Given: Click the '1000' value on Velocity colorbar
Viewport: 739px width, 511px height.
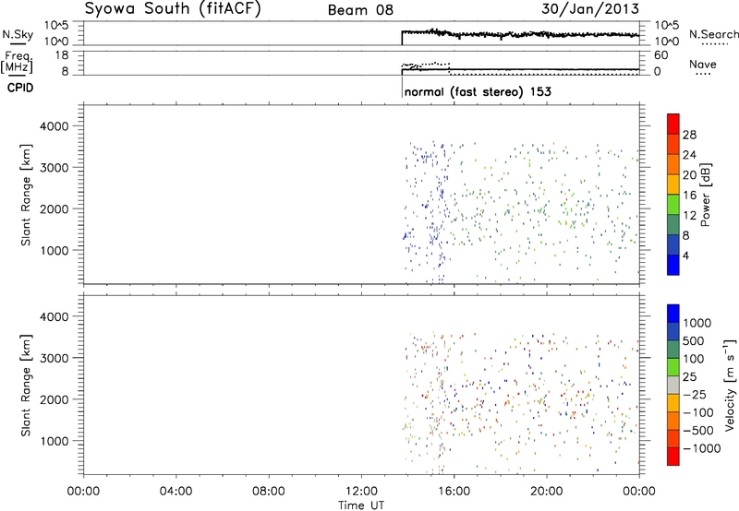Looking at the screenshot, I should [x=697, y=323].
